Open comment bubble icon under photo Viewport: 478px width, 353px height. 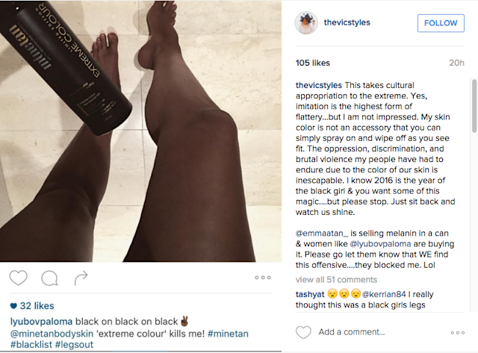point(49,278)
